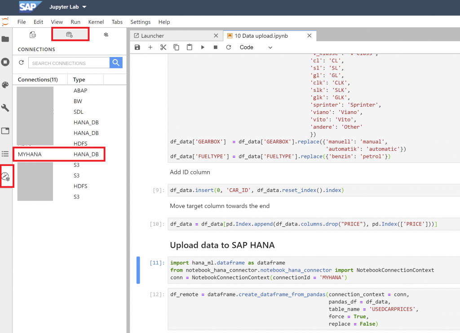Open the Jupyter Lab application dropdown
Screen dimensions: 460x333
pos(68,7)
